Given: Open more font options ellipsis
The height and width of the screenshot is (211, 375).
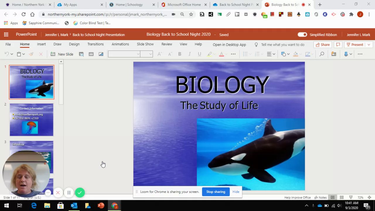Looking at the screenshot, I should pyautogui.click(x=233, y=54).
